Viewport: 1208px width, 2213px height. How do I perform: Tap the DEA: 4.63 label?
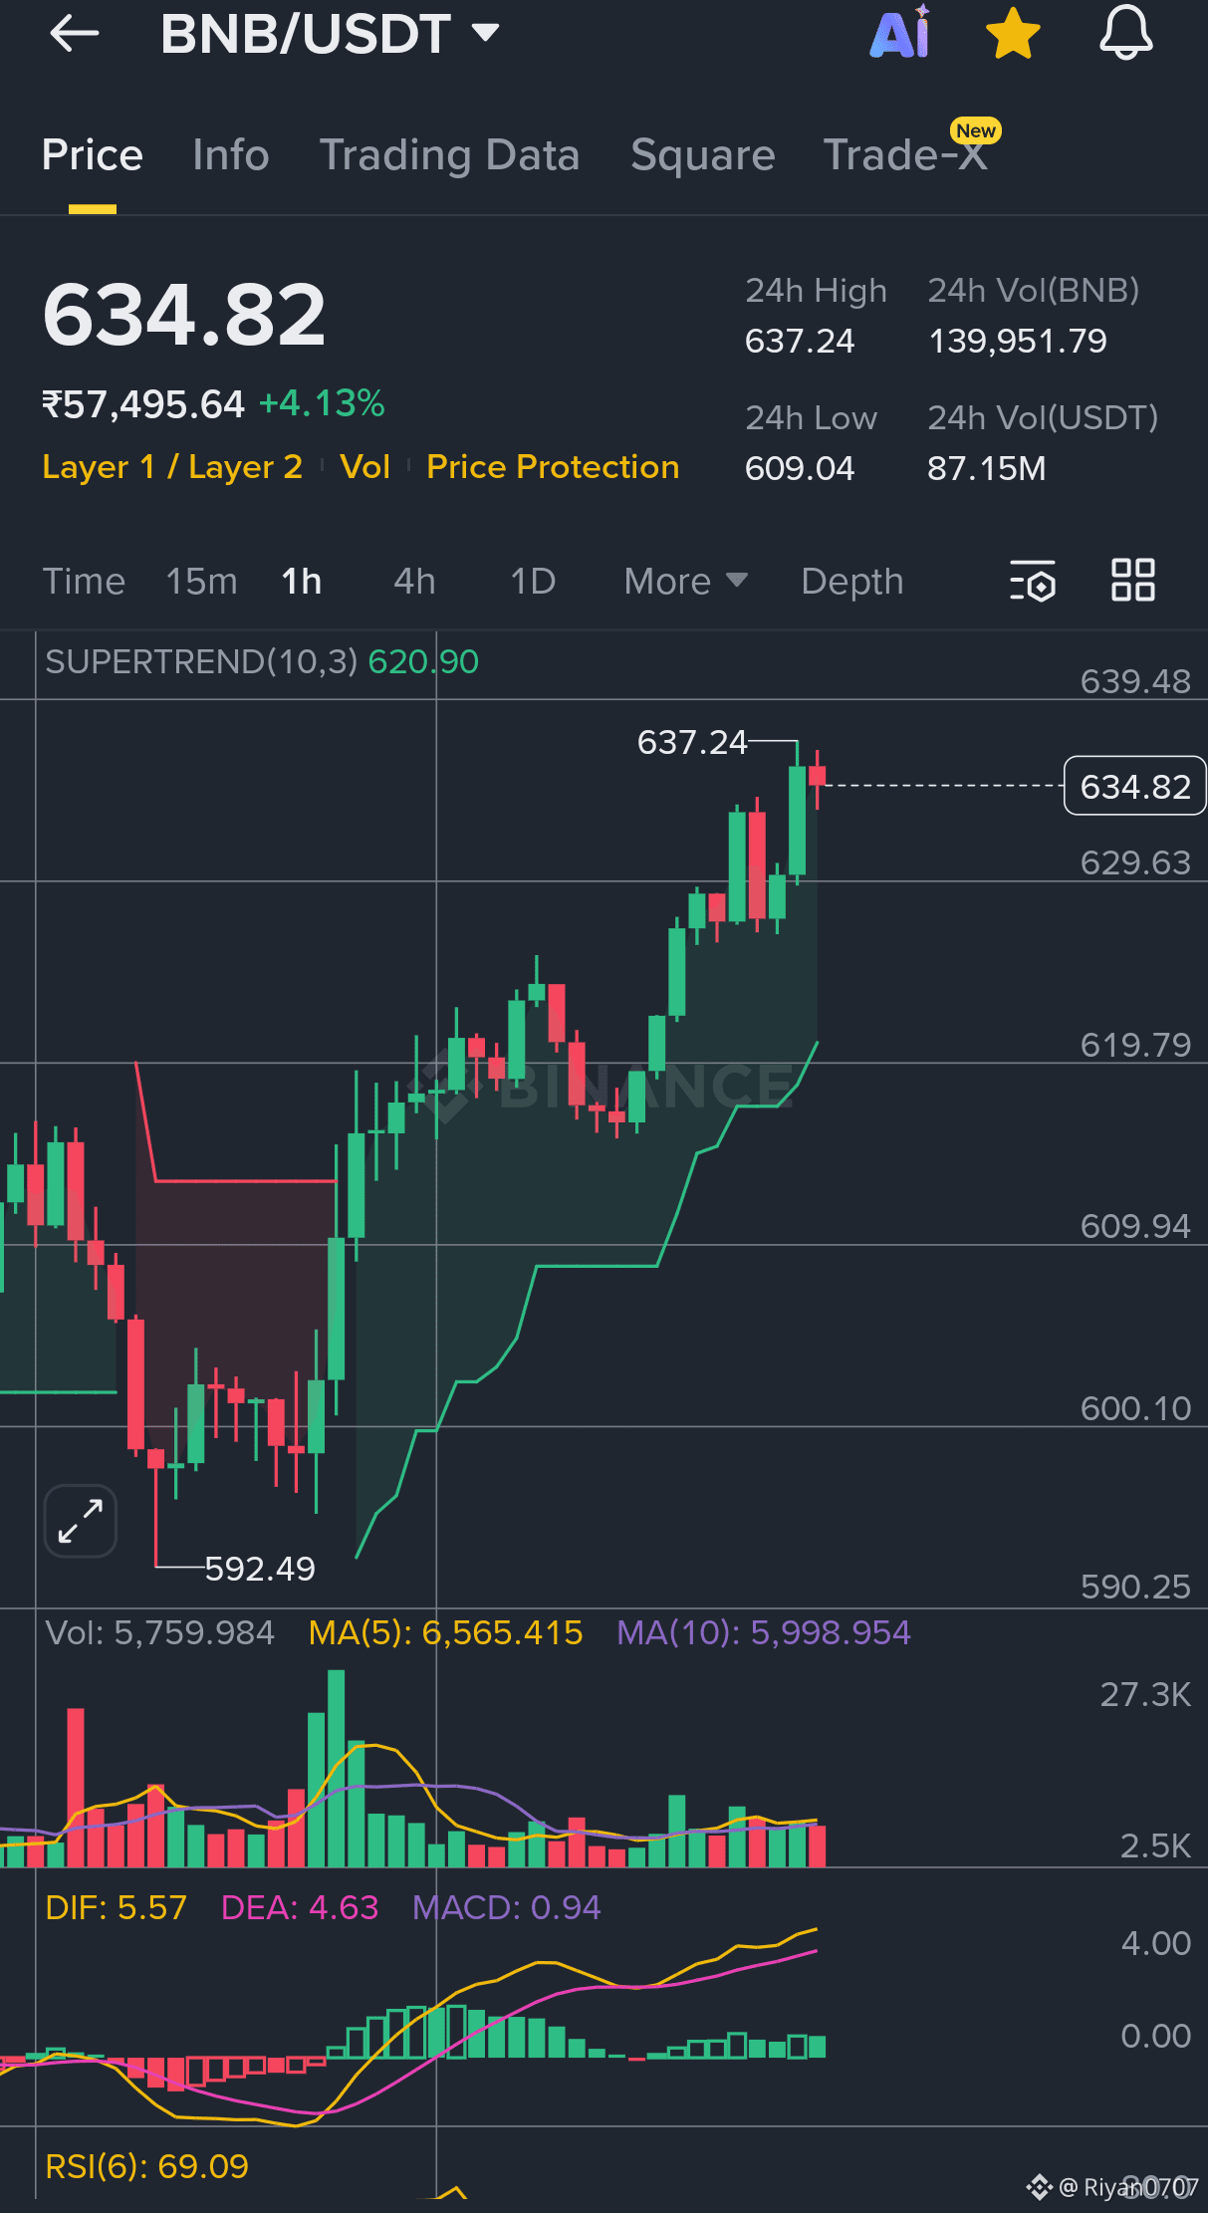[x=300, y=1907]
